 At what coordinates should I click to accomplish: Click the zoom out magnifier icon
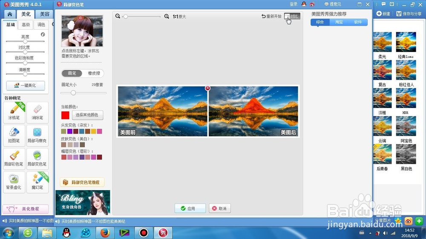(x=118, y=16)
